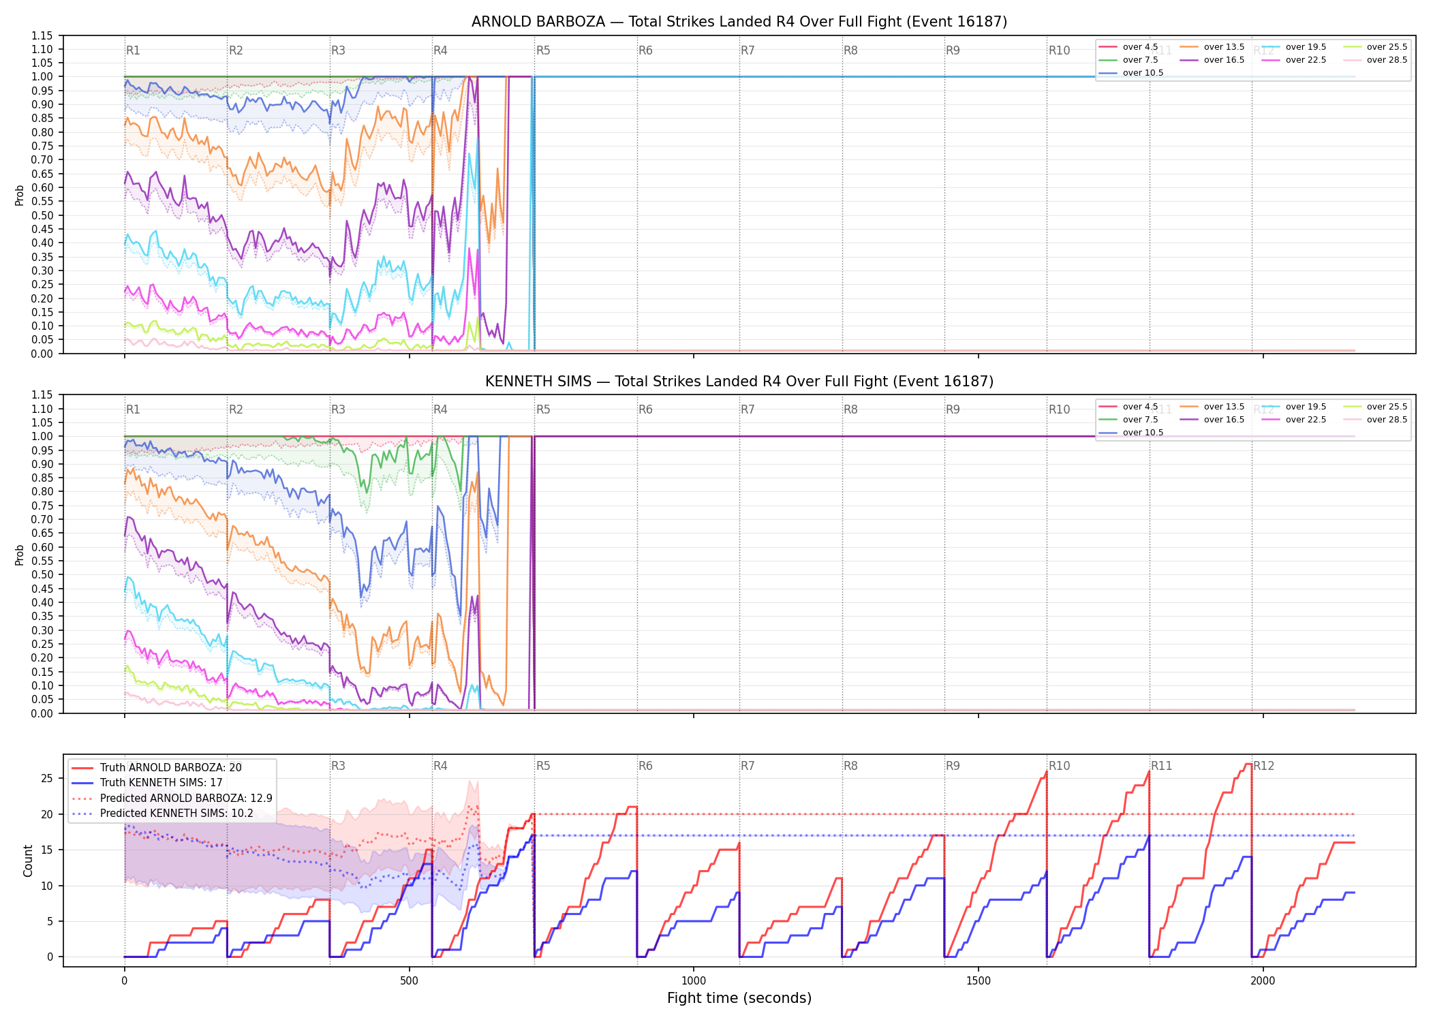Click the KENNETH SIMS chart title
Image resolution: width=1431 pixels, height=1022 pixels.
pos(739,382)
